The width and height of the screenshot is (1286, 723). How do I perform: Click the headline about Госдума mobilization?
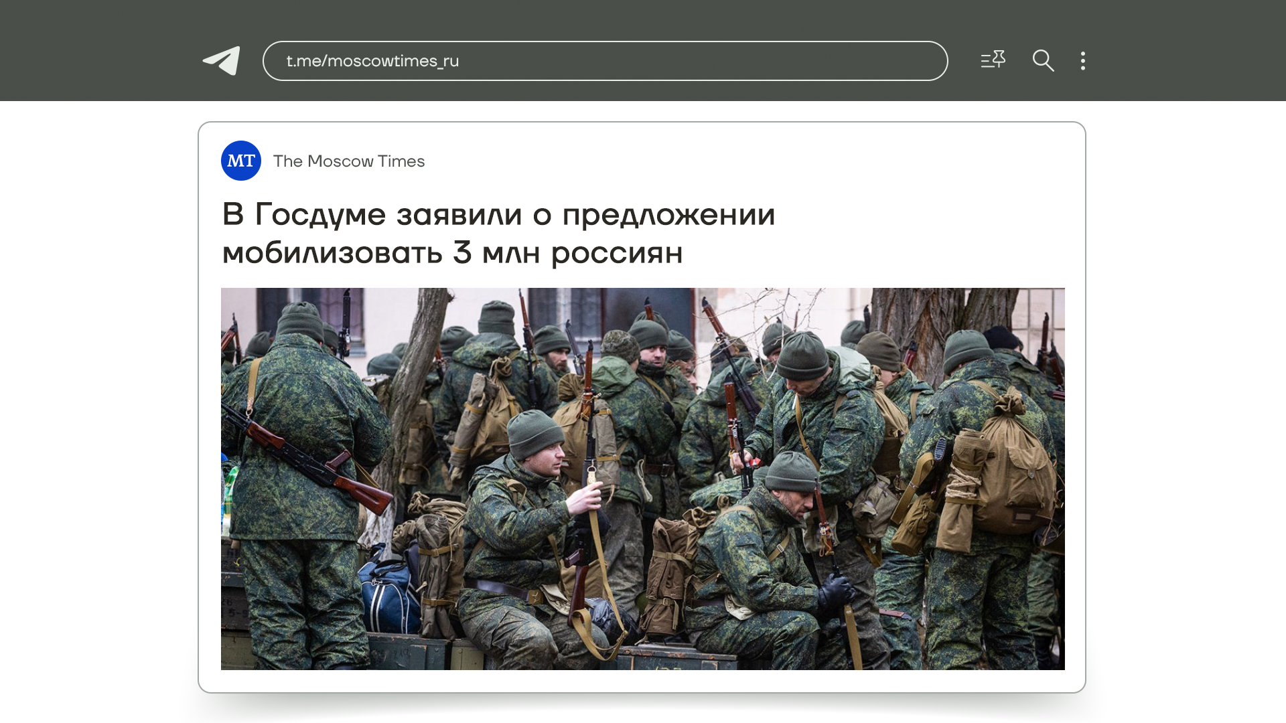498,216
